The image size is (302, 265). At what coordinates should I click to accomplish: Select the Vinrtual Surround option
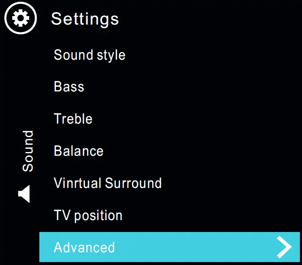(108, 183)
